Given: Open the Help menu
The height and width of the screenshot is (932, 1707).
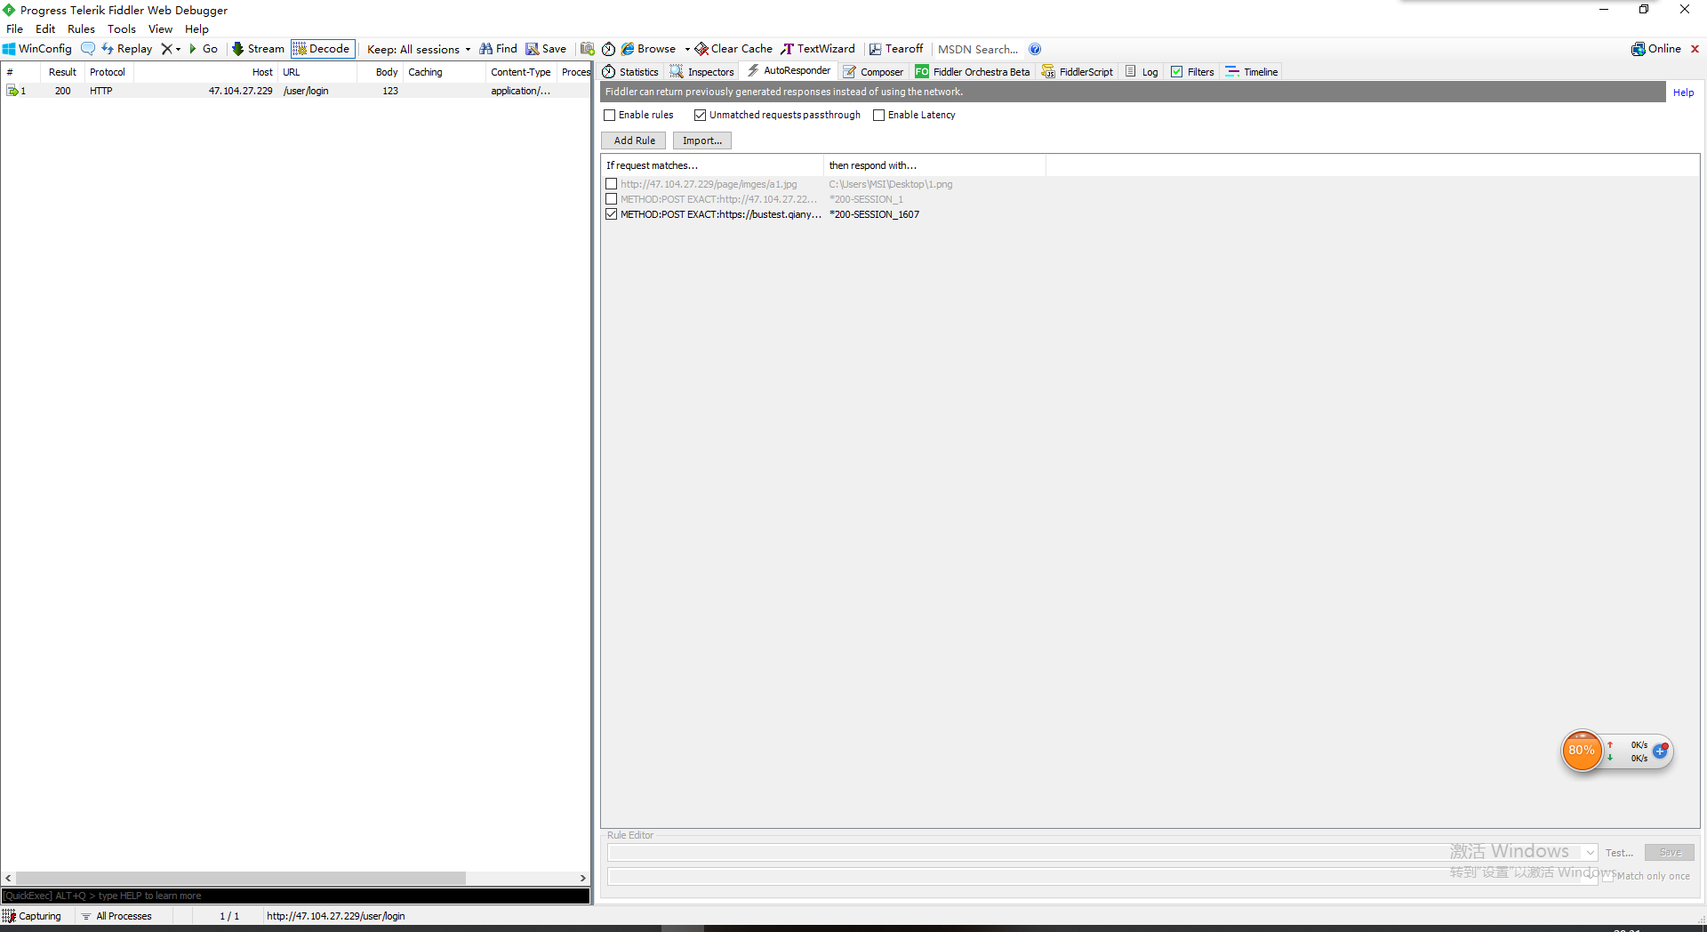Looking at the screenshot, I should point(196,29).
